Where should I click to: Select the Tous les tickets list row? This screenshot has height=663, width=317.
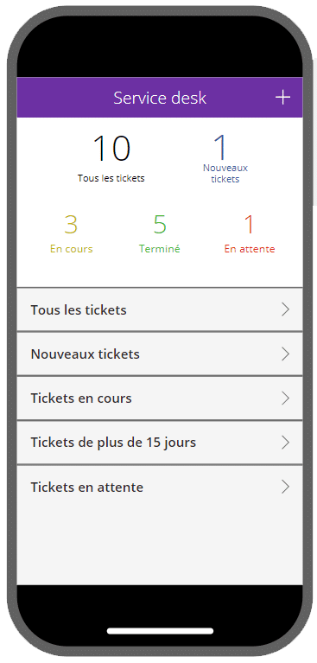coord(160,309)
